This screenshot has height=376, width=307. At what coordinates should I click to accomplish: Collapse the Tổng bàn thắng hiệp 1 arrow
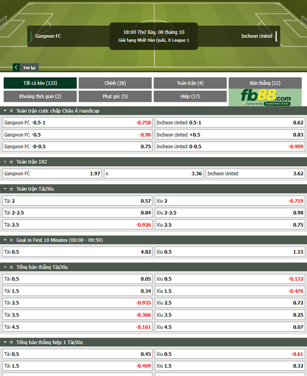click(x=5, y=342)
